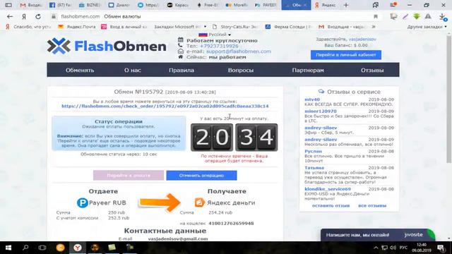Open the downloads arrow icon in toolbar
Viewport: 452px width, 254px height.
[443, 17]
